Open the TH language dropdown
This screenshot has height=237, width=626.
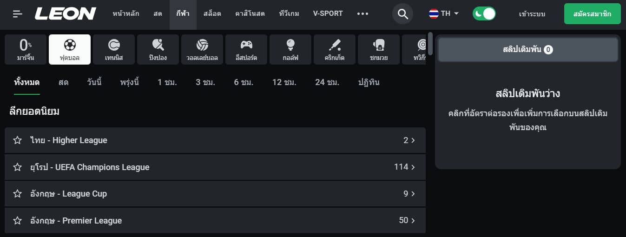[444, 13]
